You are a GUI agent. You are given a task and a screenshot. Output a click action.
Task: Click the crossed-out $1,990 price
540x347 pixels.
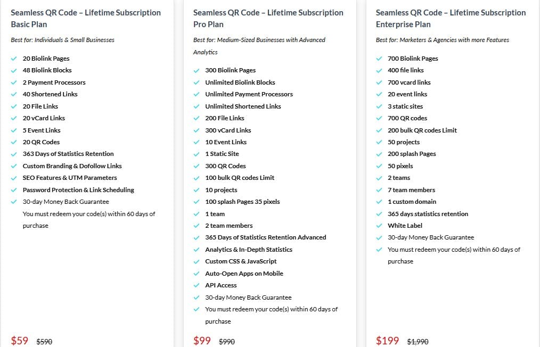coord(418,342)
